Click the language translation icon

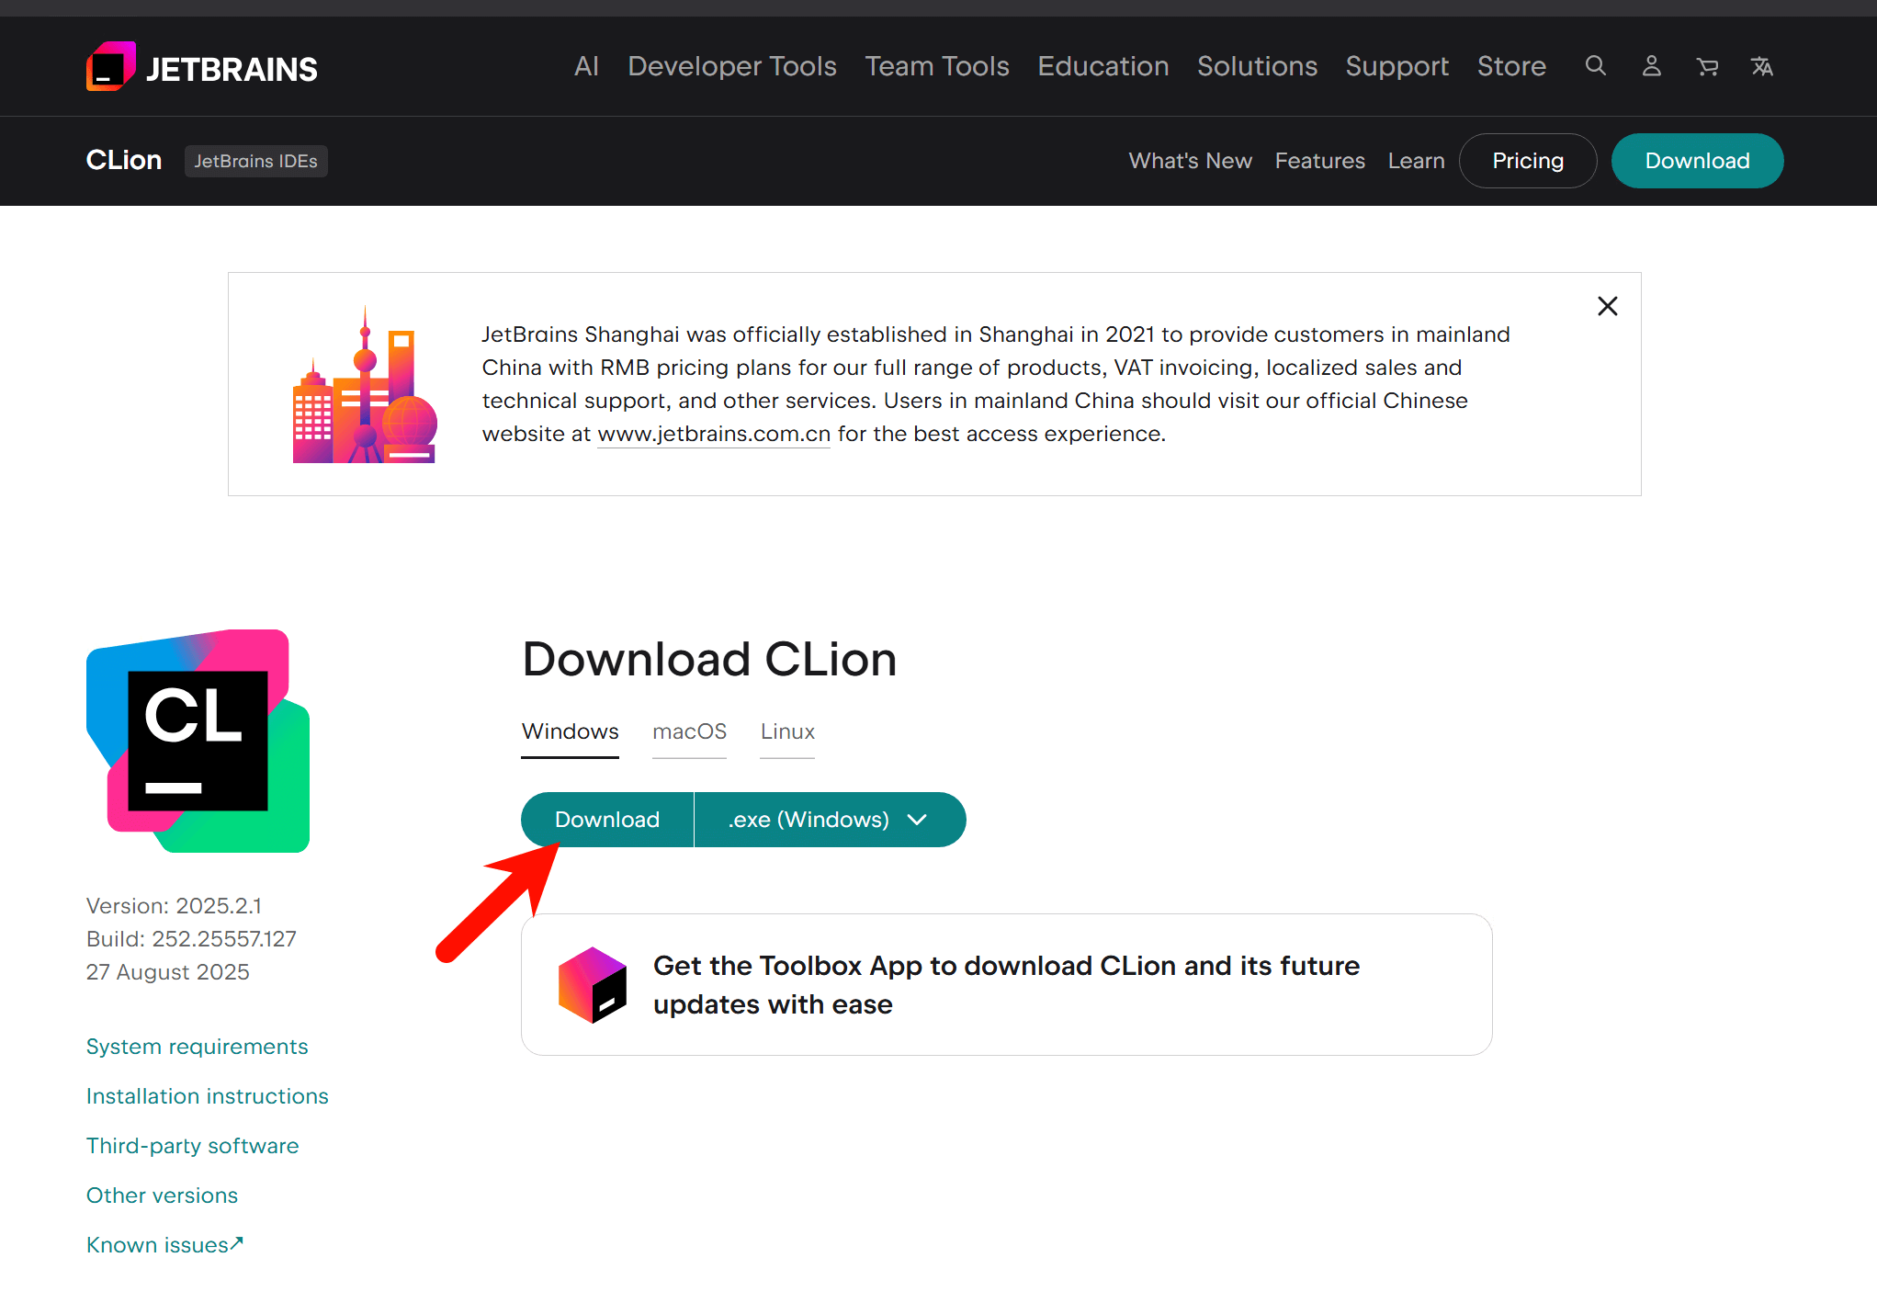[x=1762, y=66]
